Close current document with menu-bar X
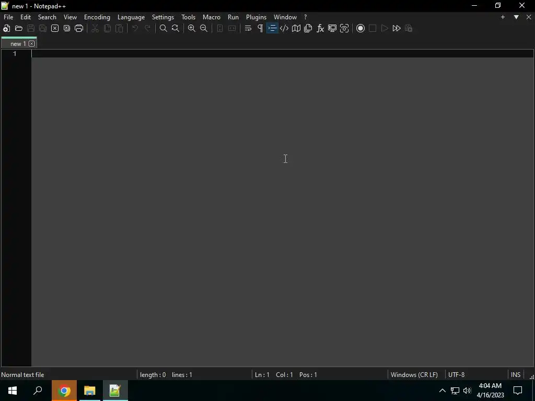The width and height of the screenshot is (535, 401). (529, 17)
